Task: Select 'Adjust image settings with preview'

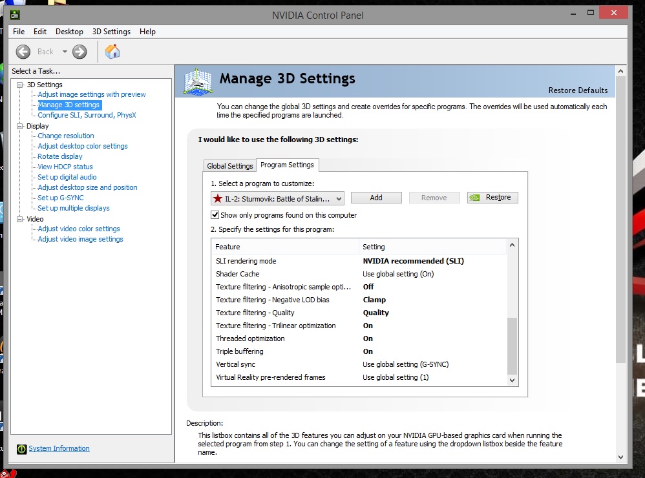Action: tap(92, 94)
